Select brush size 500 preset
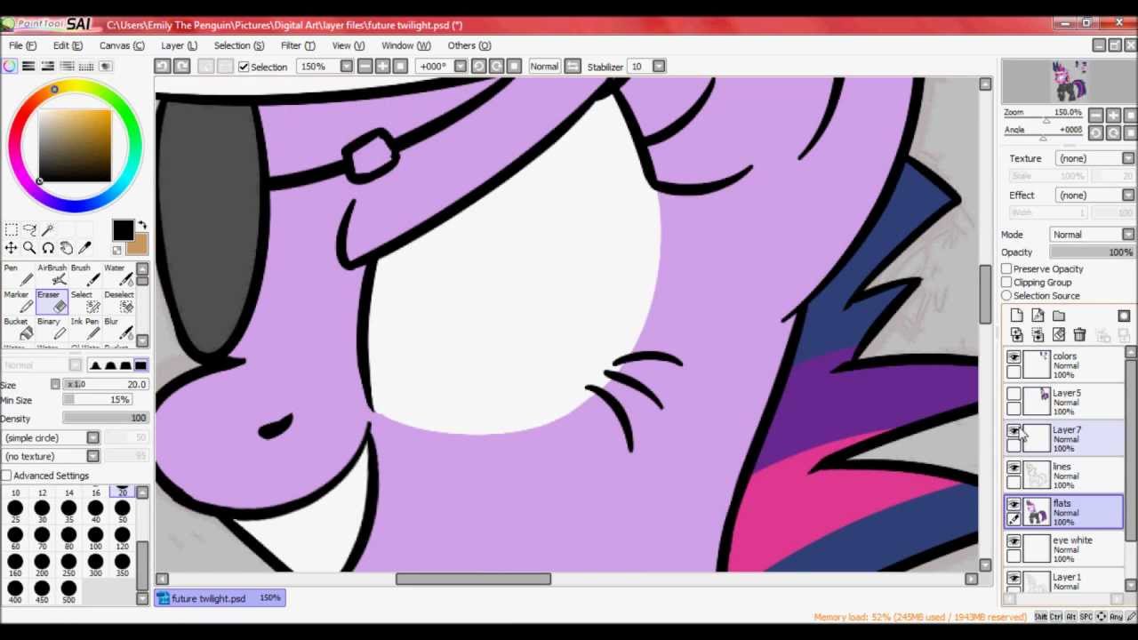The height and width of the screenshot is (640, 1138). click(68, 591)
